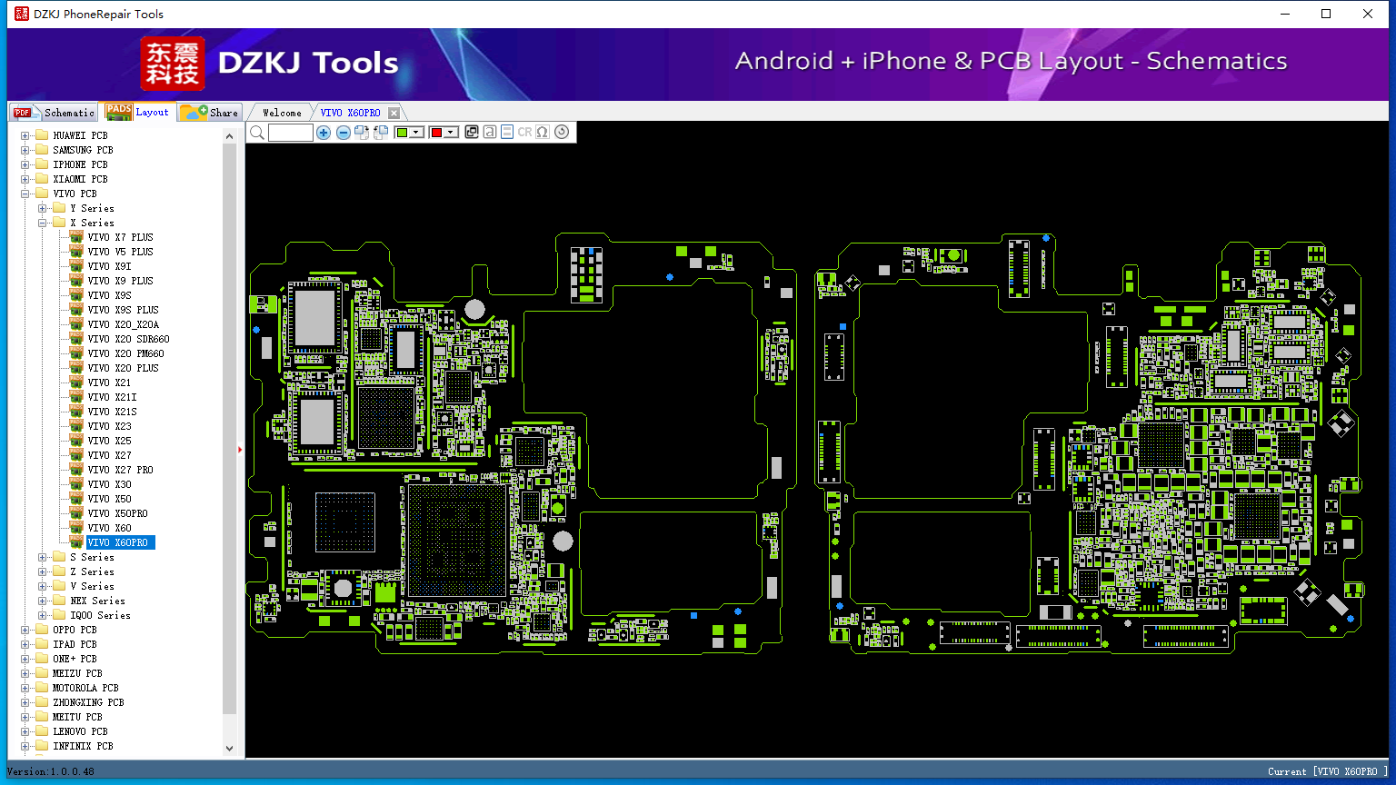Select VIVO X9 PLUS tree item
Viewport: 1396px width, 785px height.
tap(120, 281)
